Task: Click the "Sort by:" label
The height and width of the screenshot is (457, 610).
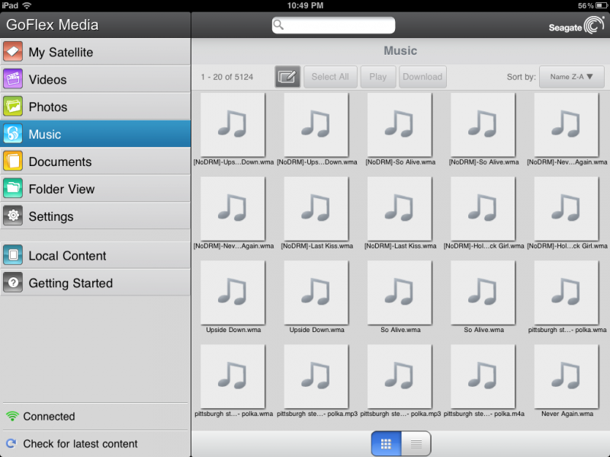Action: pos(521,77)
